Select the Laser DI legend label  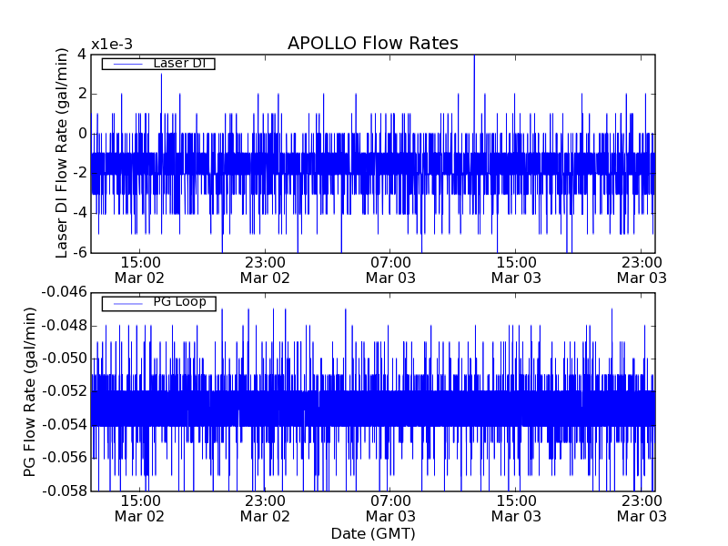coord(178,63)
